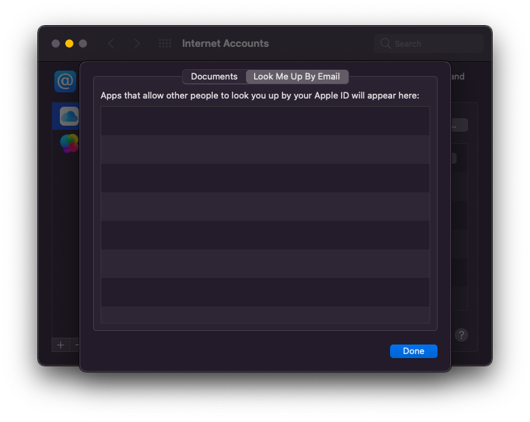The image size is (530, 422).
Task: Click the blue Done button
Action: pyautogui.click(x=413, y=351)
